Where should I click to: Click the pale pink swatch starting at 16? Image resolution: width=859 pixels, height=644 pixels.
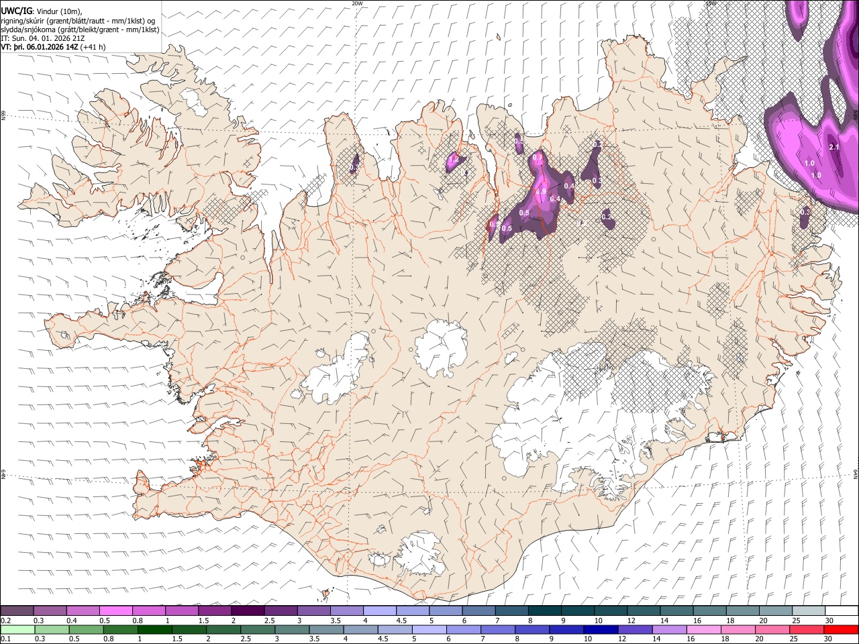point(704,630)
